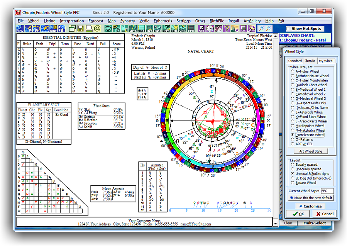Click the Current Wheel Style FFC field
The width and height of the screenshot is (347, 246).
pos(327,190)
